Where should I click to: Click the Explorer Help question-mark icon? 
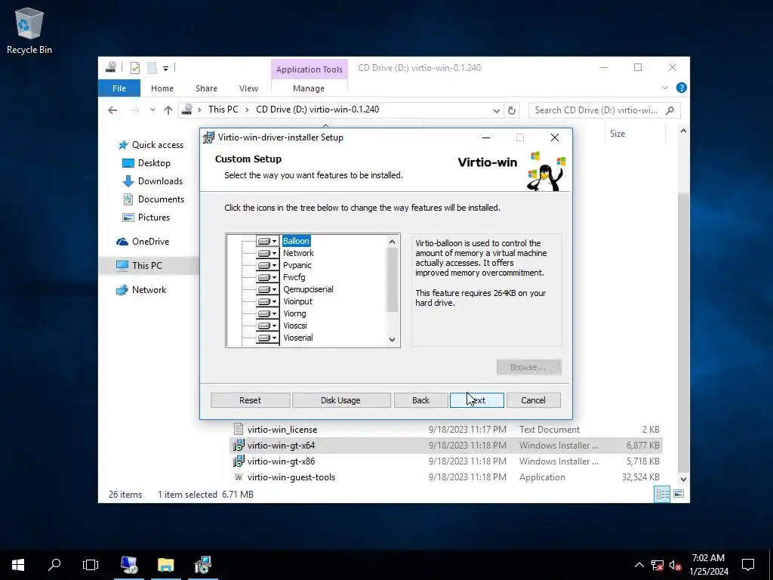pos(682,88)
